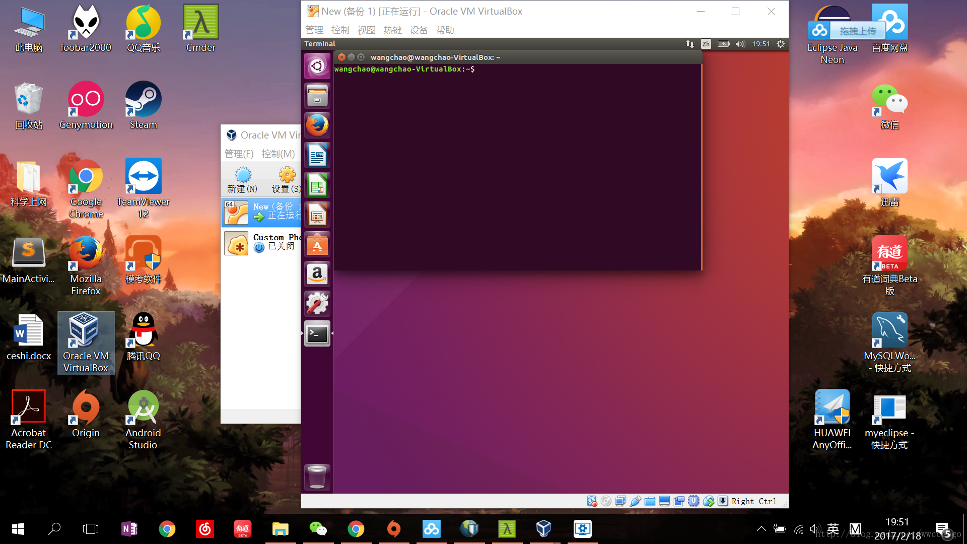Viewport: 967px width, 544px height.
Task: Select the System Settings icon in dock
Action: [x=317, y=304]
